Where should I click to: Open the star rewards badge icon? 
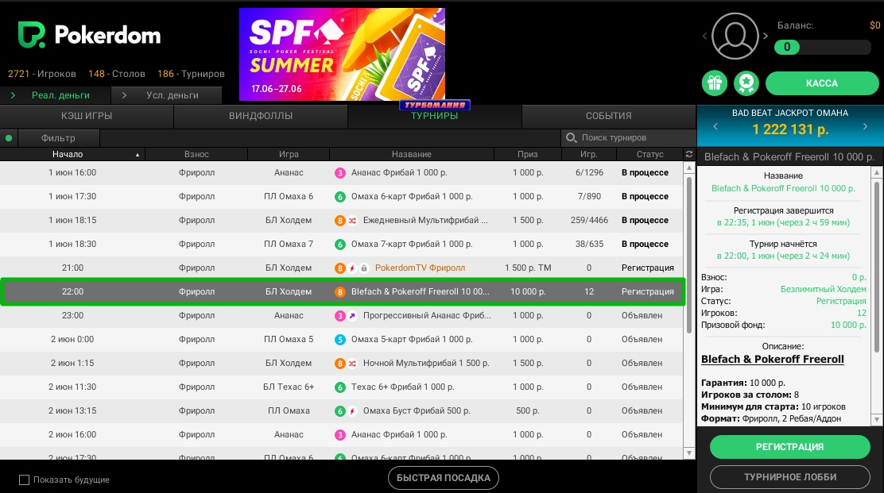pos(746,83)
